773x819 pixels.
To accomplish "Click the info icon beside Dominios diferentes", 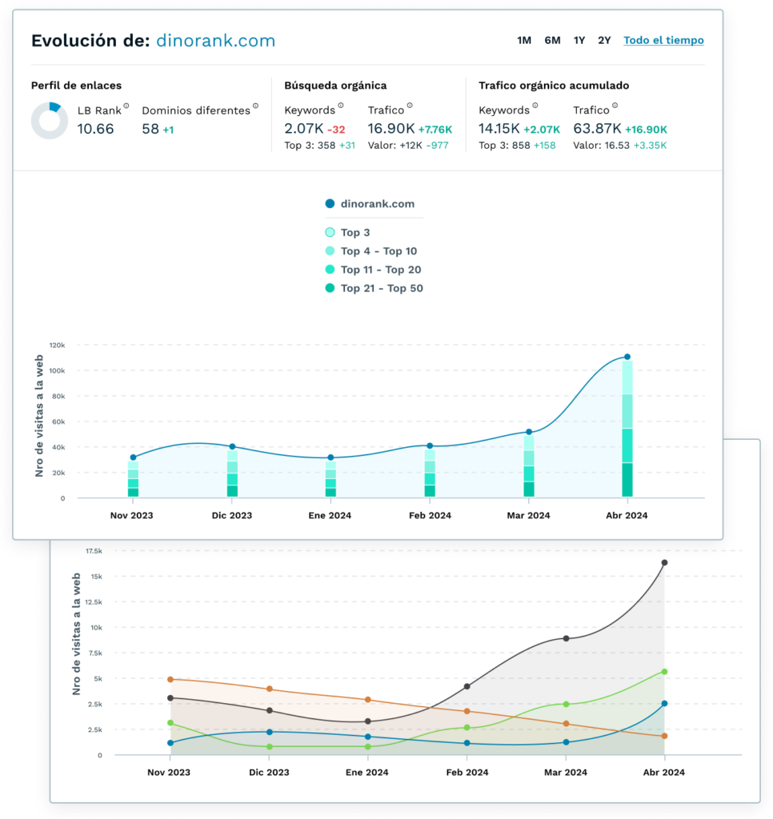I will 255,106.
